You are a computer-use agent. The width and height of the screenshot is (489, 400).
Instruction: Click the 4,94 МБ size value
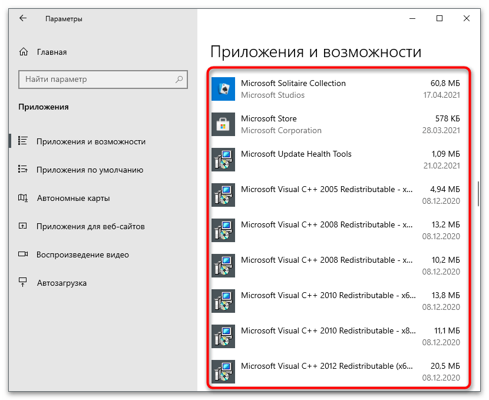[445, 189]
